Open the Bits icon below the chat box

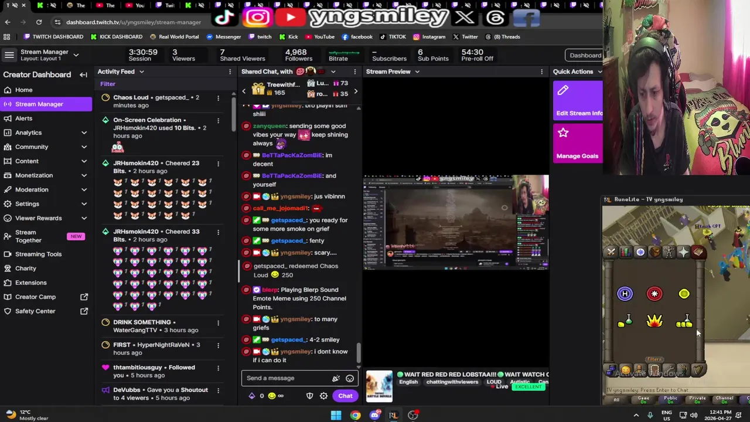coord(252,396)
